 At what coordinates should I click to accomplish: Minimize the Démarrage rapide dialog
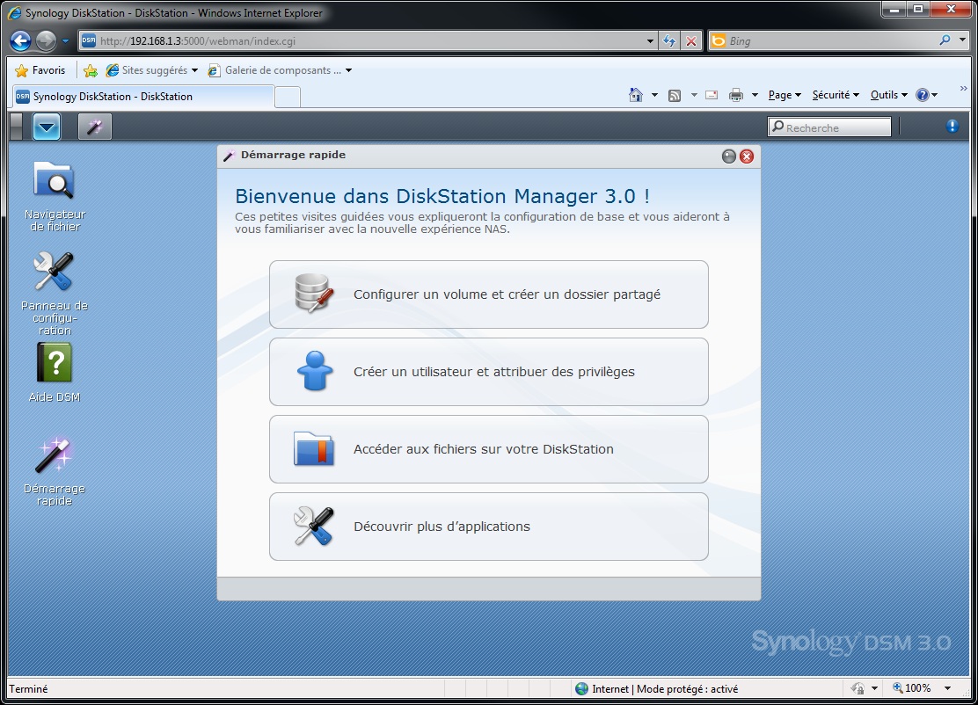coord(728,156)
